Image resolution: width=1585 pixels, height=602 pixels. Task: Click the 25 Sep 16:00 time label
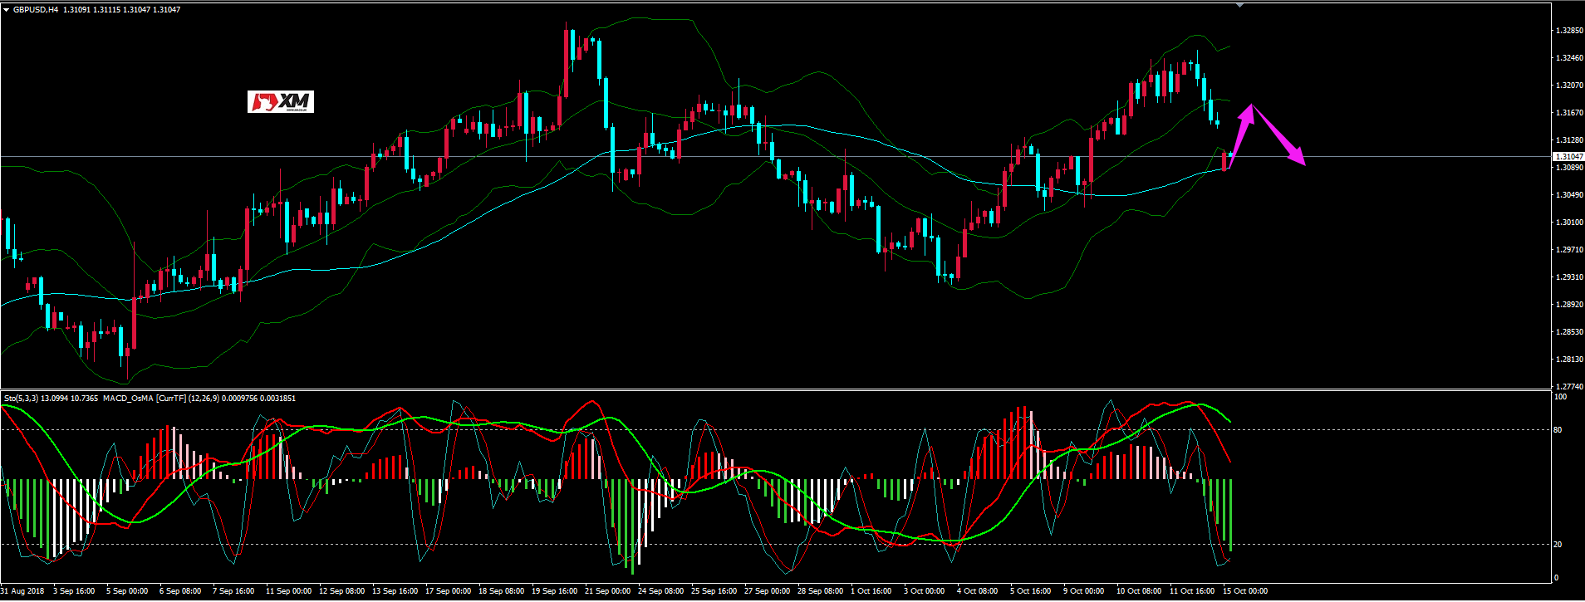714,591
